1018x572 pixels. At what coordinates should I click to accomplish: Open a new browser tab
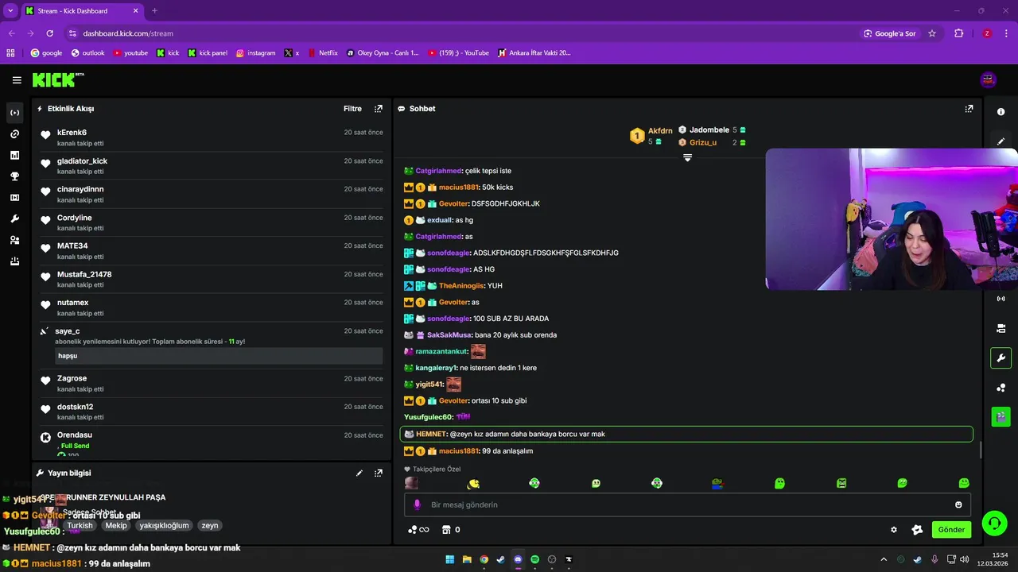click(x=154, y=10)
